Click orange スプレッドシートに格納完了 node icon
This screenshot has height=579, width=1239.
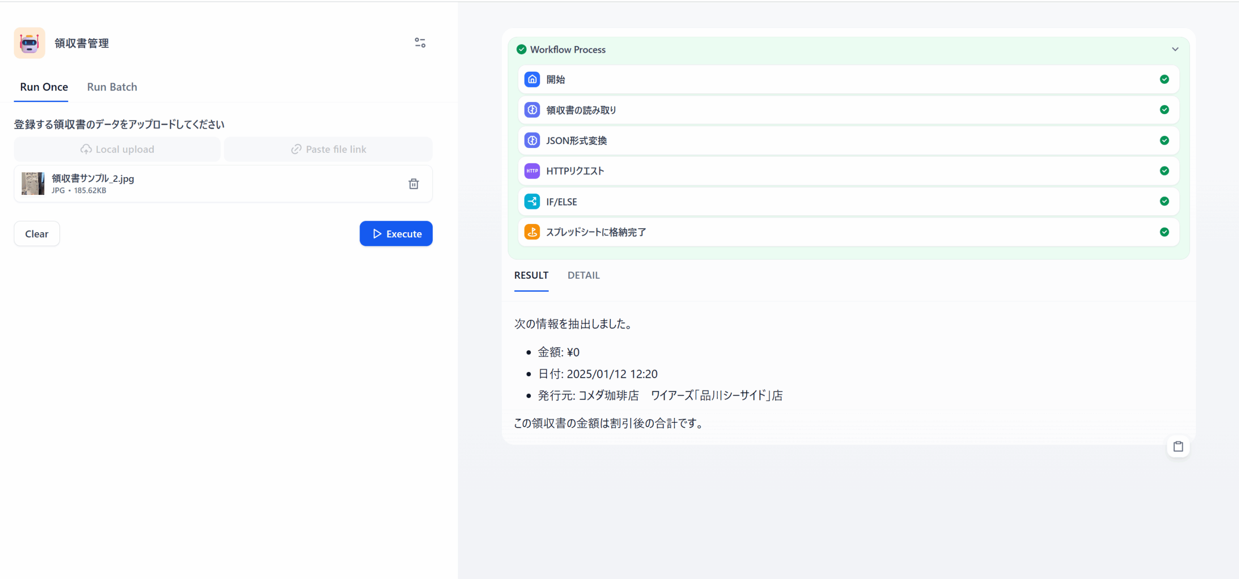click(532, 232)
